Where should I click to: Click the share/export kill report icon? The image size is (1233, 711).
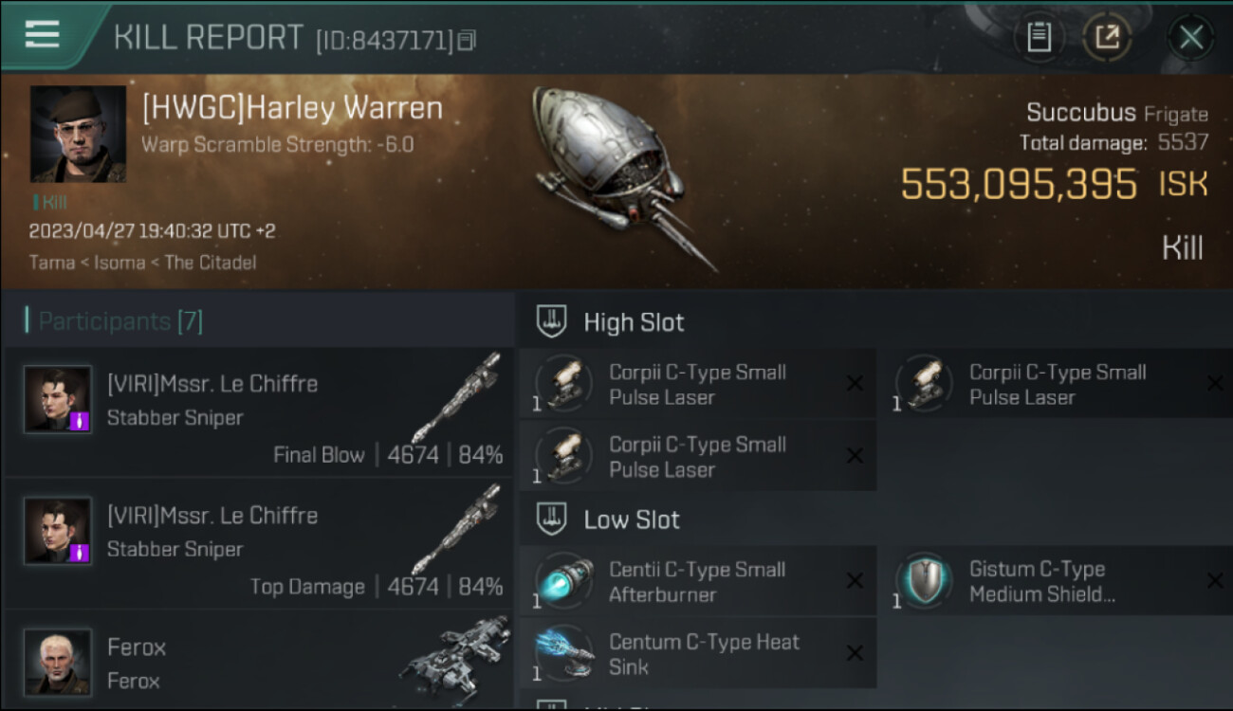(1107, 37)
